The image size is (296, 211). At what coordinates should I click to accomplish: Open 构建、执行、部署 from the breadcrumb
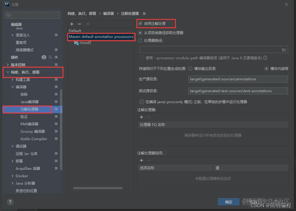pos(82,13)
